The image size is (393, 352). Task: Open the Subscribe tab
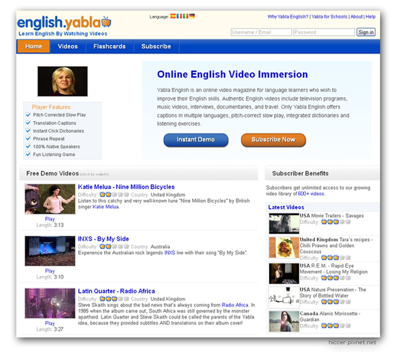(x=156, y=47)
